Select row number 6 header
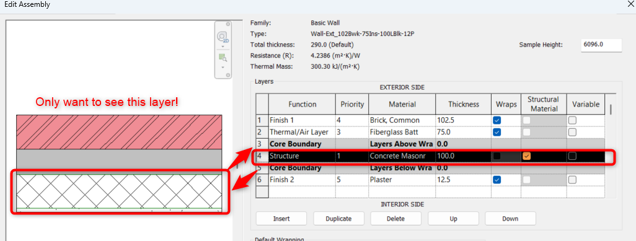 [262, 180]
